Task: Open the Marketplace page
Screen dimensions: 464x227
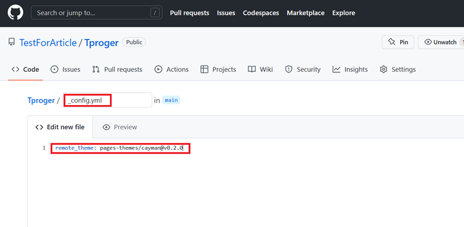Action: point(305,13)
